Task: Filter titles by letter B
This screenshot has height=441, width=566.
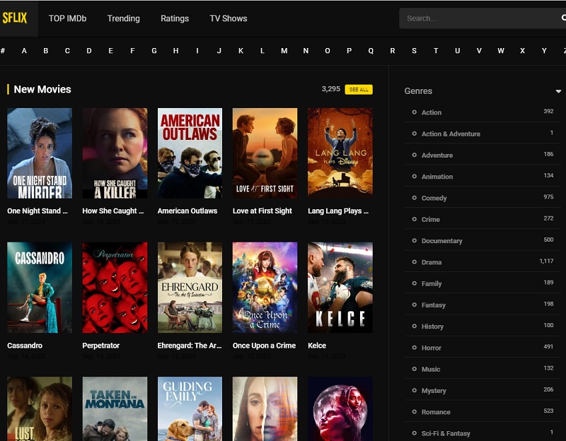Action: (46, 51)
